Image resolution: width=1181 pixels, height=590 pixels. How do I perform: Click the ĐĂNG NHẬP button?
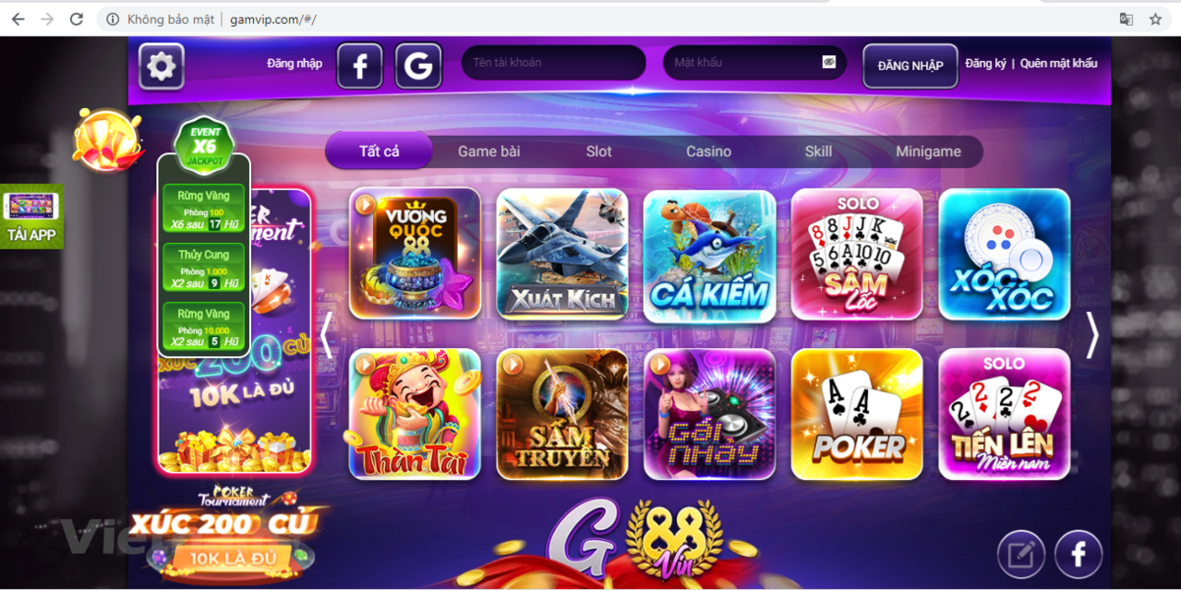[910, 66]
